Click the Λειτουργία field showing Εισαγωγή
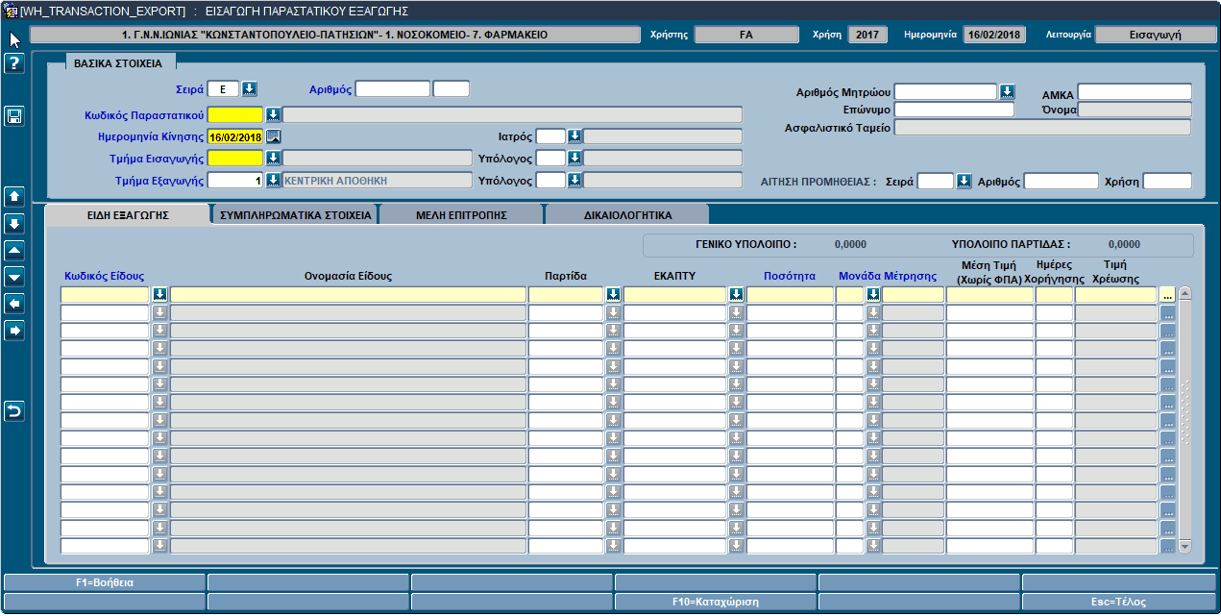 click(x=1156, y=35)
